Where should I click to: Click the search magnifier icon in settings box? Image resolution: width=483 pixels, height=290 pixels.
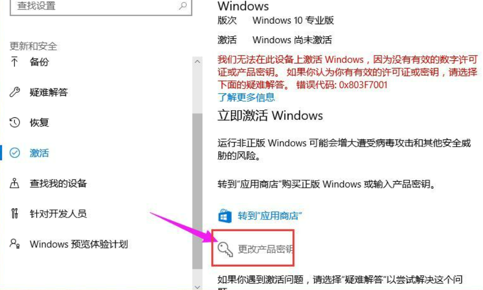pyautogui.click(x=183, y=5)
